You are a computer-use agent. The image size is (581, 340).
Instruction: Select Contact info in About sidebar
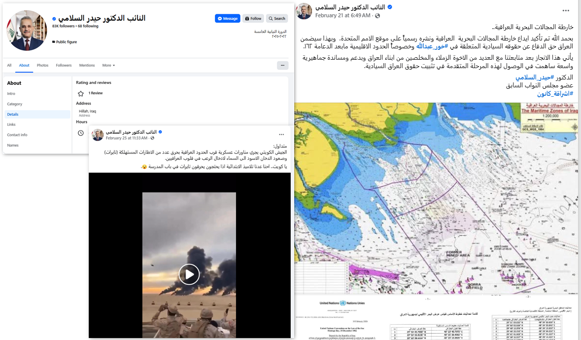(17, 135)
